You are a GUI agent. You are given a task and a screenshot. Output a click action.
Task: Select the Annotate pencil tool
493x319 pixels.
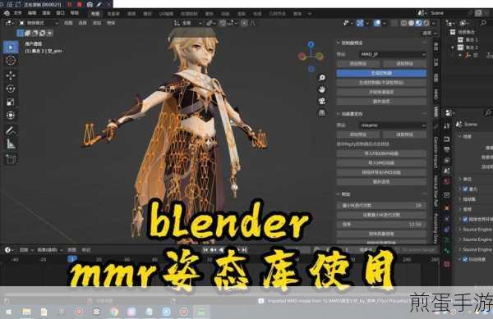coord(11,130)
